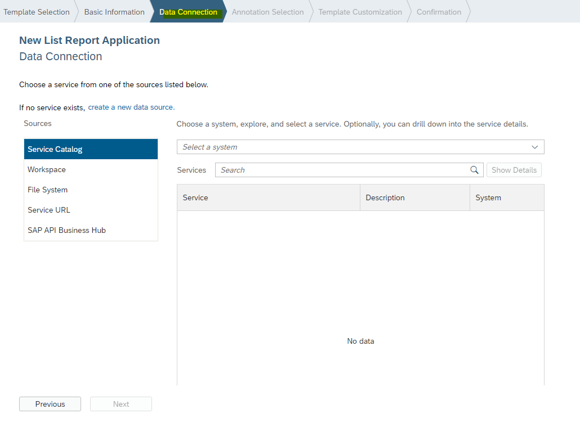This screenshot has height=427, width=580.
Task: Select File System source
Action: point(91,190)
